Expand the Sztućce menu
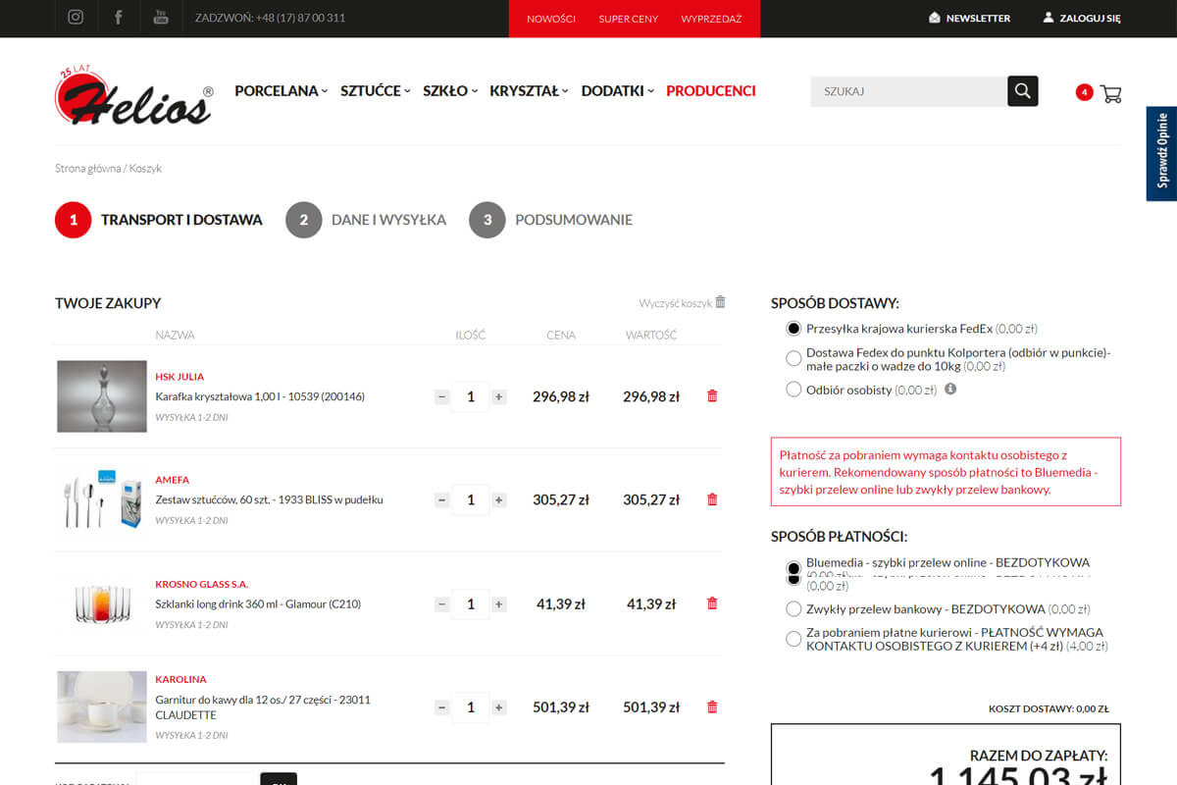Viewport: 1177px width, 785px height. [x=376, y=90]
